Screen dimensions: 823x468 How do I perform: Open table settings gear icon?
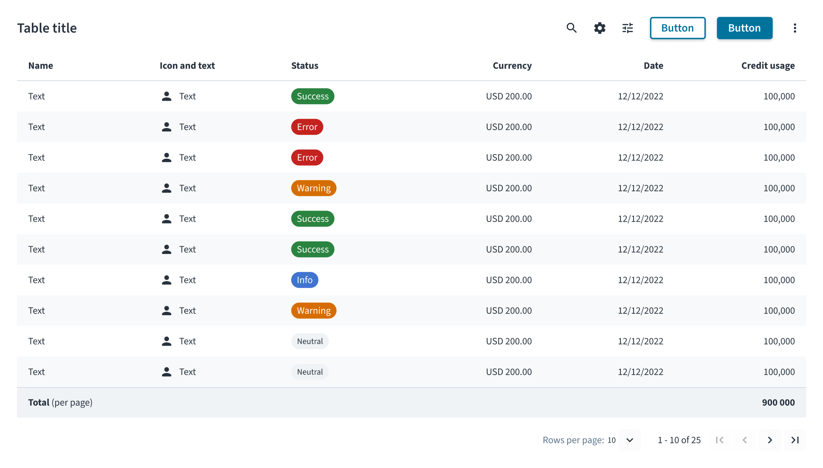coord(600,28)
